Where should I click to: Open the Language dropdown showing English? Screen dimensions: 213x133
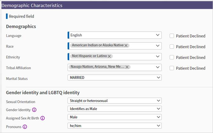point(114,35)
